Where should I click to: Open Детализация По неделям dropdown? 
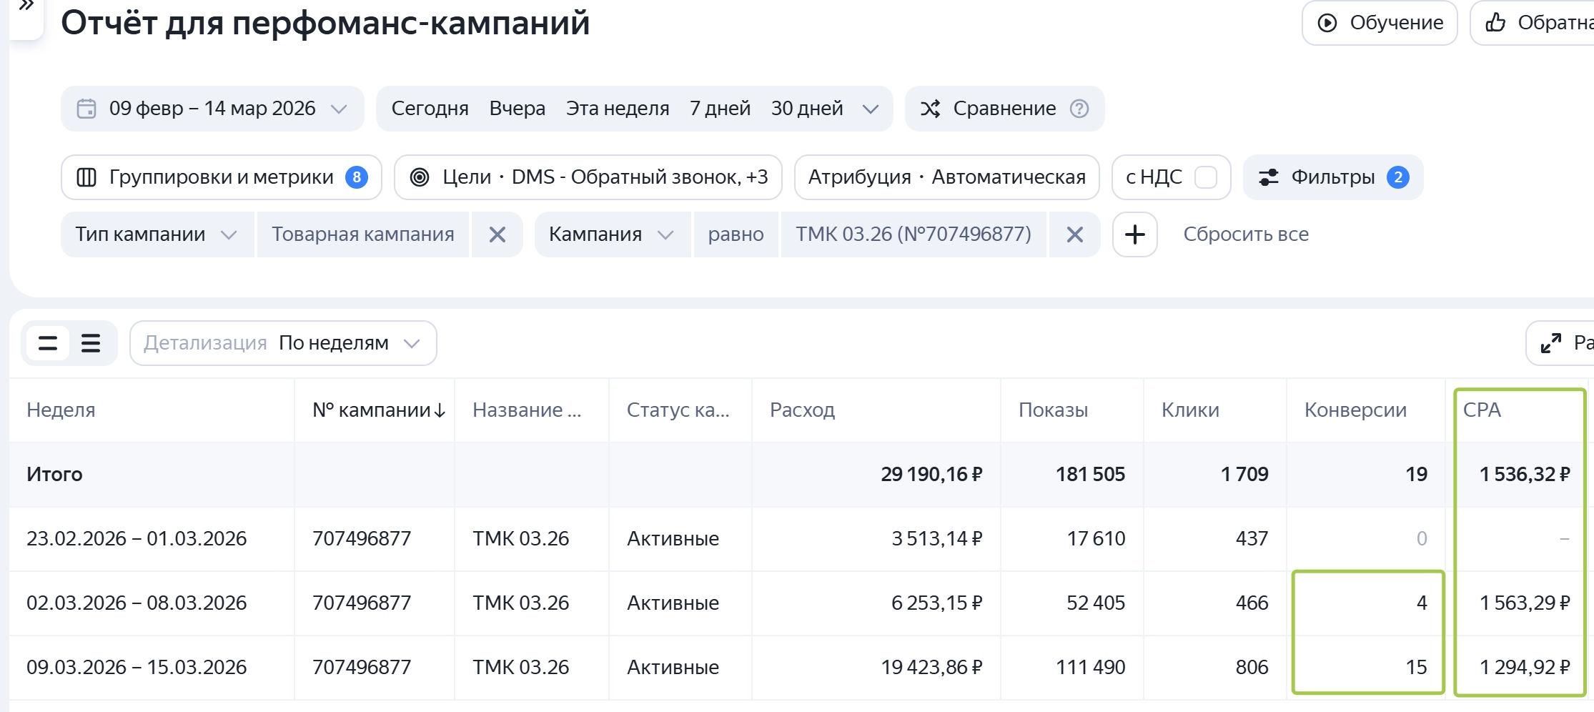tap(283, 344)
